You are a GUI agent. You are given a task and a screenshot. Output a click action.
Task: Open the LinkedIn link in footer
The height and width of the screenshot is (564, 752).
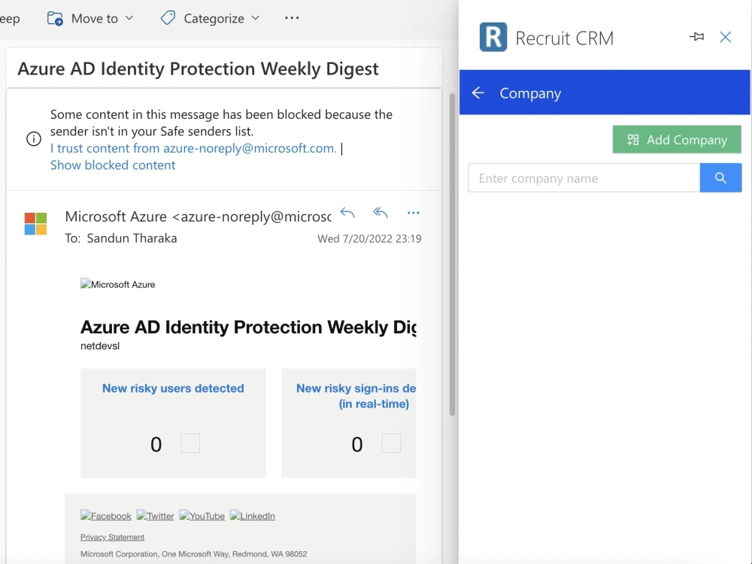pyautogui.click(x=252, y=516)
